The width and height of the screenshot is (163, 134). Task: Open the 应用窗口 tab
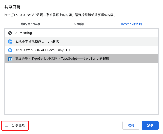(80, 24)
